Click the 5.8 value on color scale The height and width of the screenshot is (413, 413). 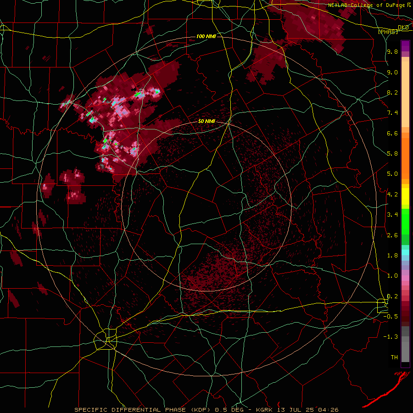click(x=392, y=154)
